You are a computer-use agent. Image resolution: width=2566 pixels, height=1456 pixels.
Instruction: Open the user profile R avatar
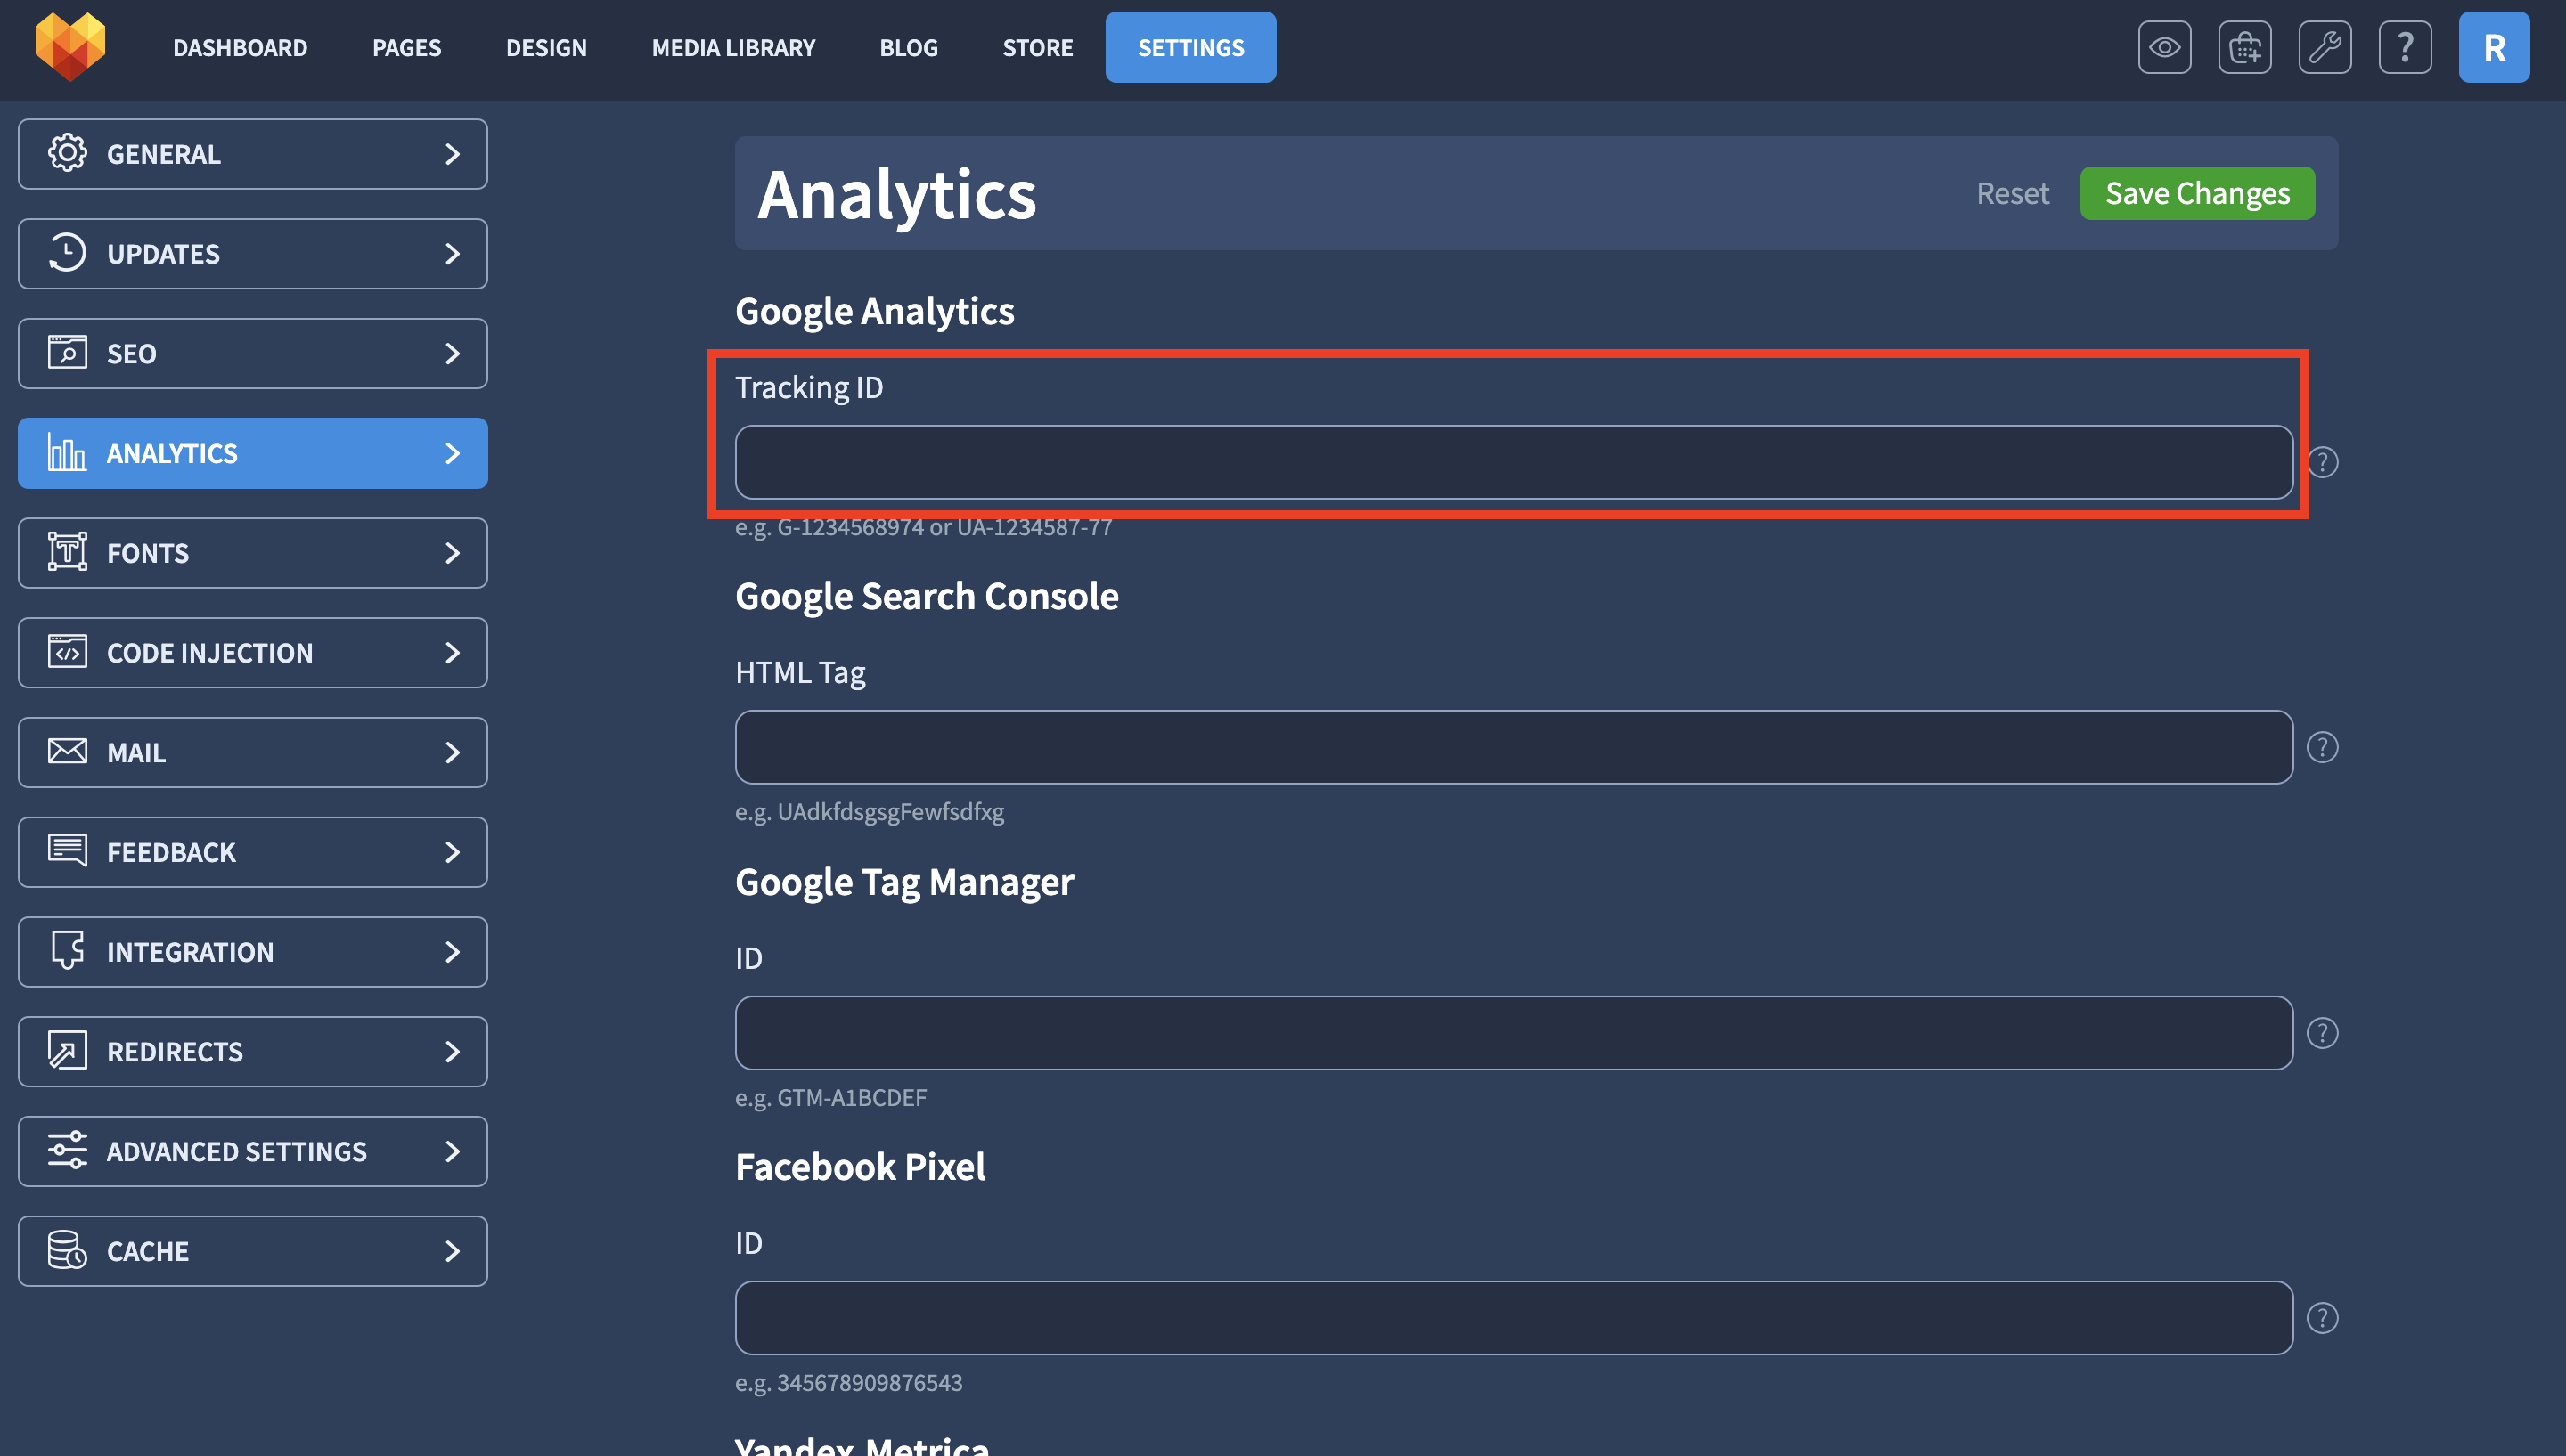[x=2493, y=47]
